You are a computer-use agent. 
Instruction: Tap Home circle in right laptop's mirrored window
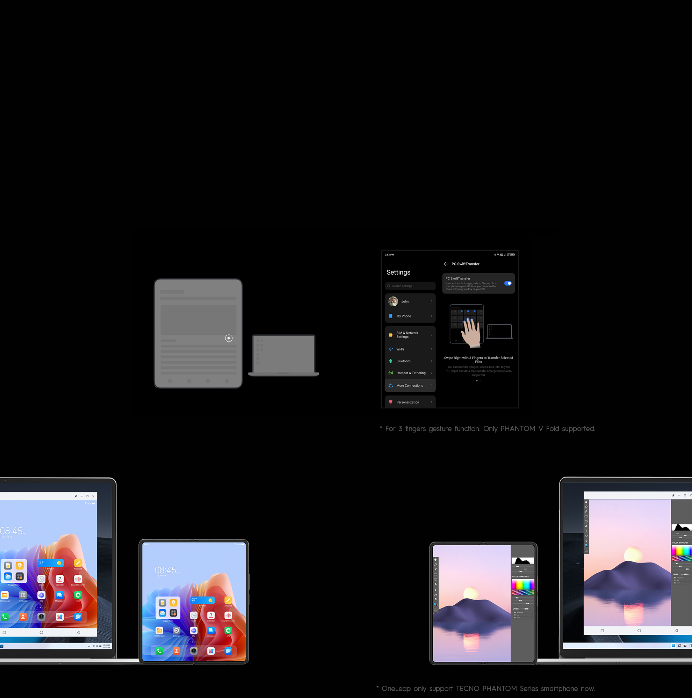click(x=639, y=631)
